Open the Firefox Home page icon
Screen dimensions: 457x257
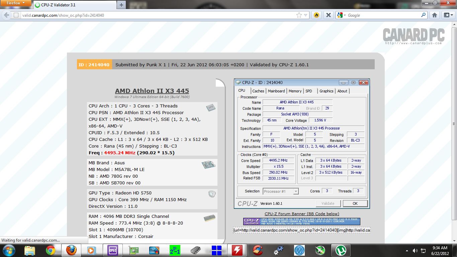(435, 15)
